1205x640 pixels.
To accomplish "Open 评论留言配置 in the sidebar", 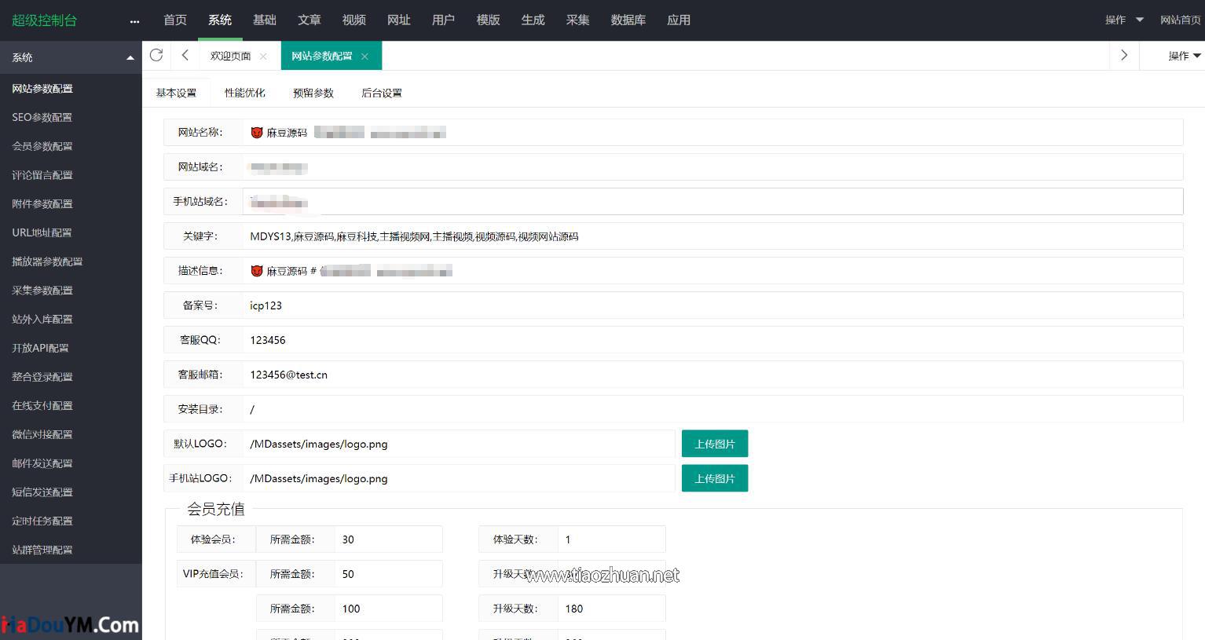I will [x=42, y=175].
